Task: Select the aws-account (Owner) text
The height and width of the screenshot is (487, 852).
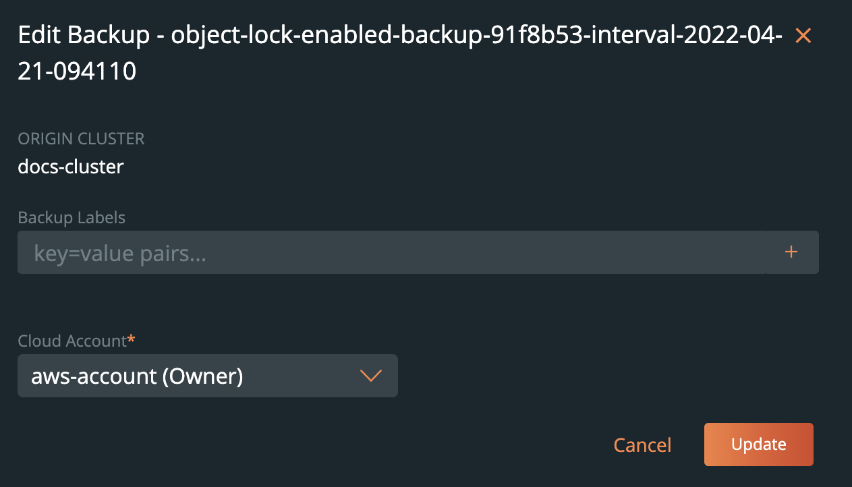Action: click(137, 376)
